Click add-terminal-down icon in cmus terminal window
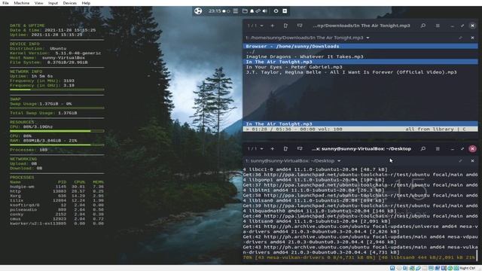Image resolution: width=482 pixels, height=271 pixels. coord(300,26)
